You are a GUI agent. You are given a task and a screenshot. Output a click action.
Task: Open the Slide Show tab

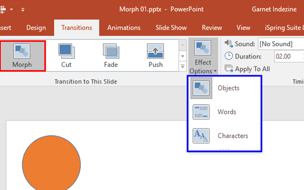(171, 28)
